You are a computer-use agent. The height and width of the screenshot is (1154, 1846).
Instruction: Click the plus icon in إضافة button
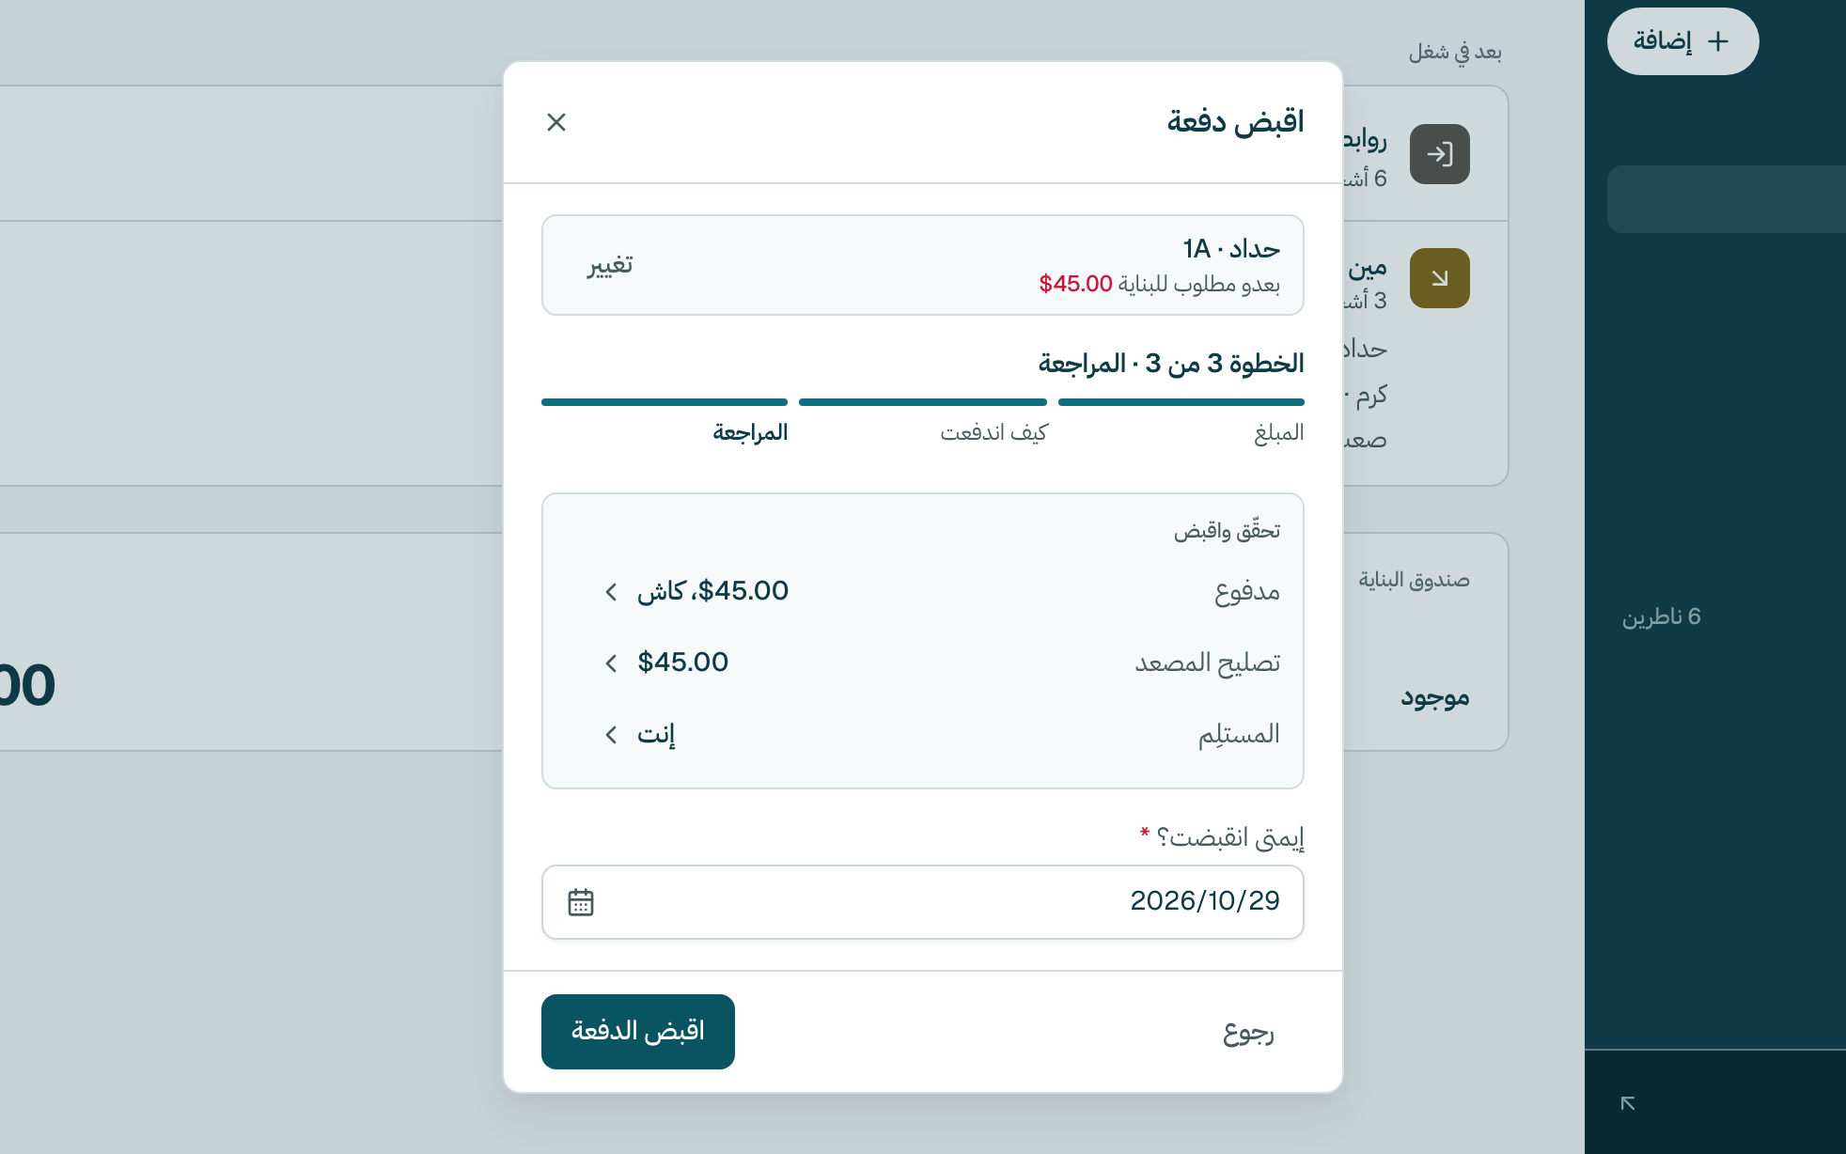click(x=1718, y=41)
